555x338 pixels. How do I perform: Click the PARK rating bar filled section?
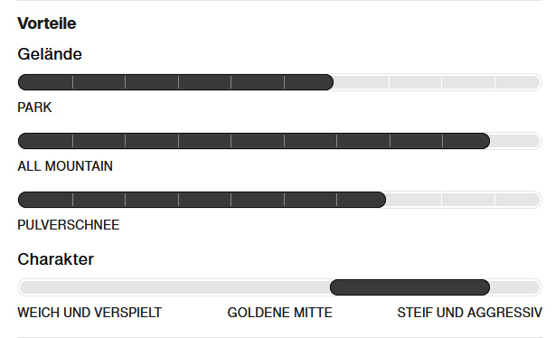(175, 82)
